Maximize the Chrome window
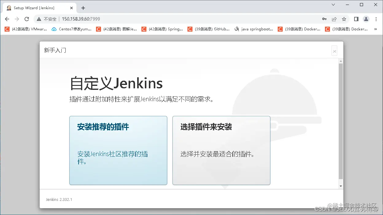This screenshot has width=383, height=215. pos(362,5)
